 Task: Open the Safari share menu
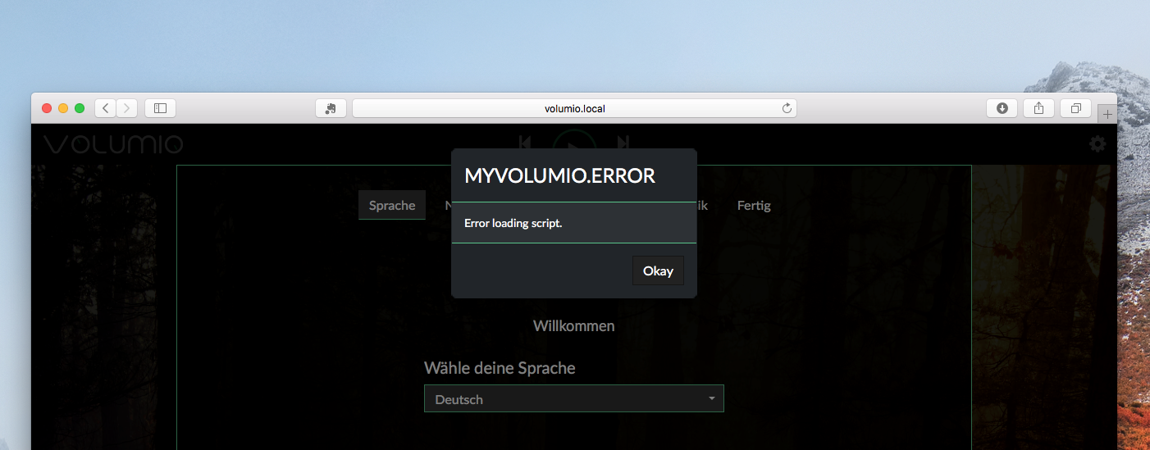(x=1038, y=108)
